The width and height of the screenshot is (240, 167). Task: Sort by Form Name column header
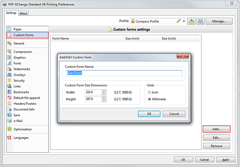click(x=87, y=38)
